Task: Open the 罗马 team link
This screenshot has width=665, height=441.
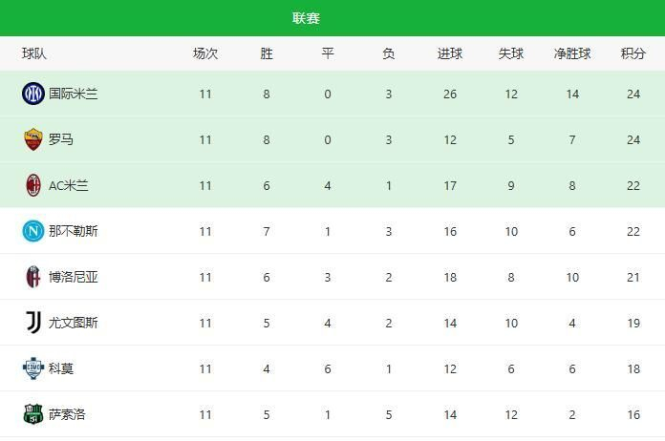Action: [x=61, y=139]
